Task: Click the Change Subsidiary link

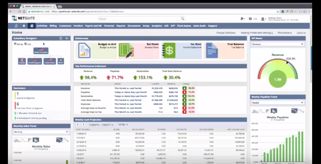Action: click(226, 33)
